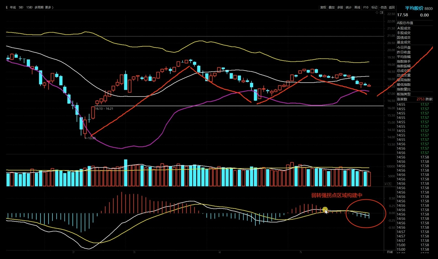Toggle the side panel layout icon
The height and width of the screenshot is (259, 438).
click(x=382, y=13)
